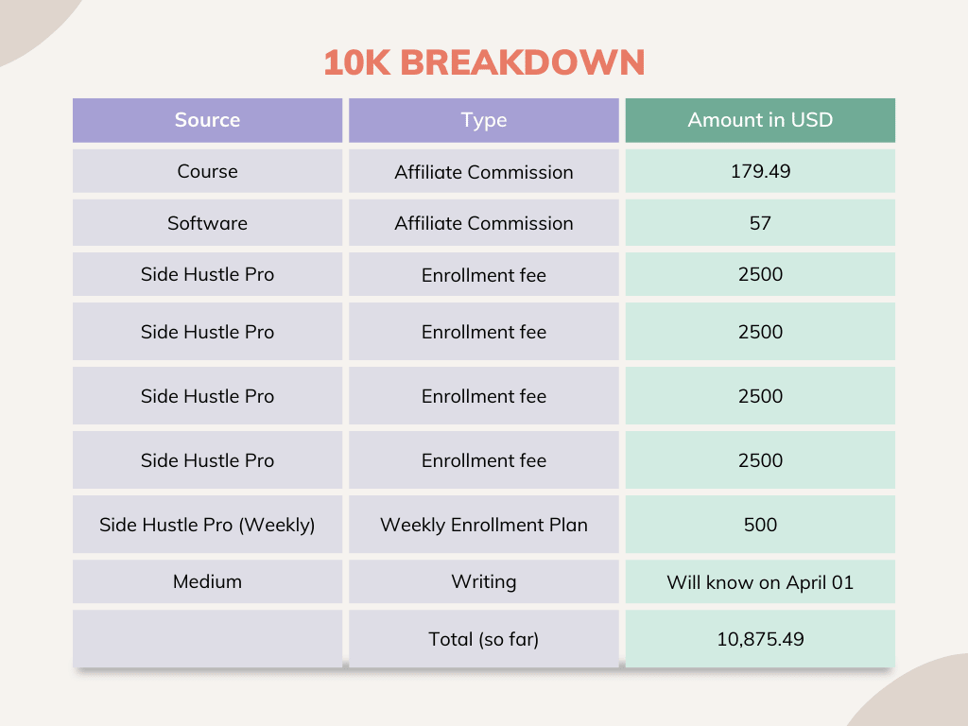Screen dimensions: 968x726
Task: Click the first Side Hustle Pro cell
Action: [x=207, y=275]
